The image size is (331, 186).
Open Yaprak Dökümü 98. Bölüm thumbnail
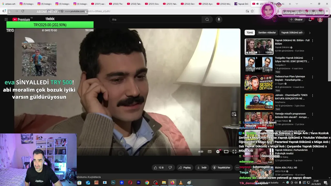coord(259,47)
